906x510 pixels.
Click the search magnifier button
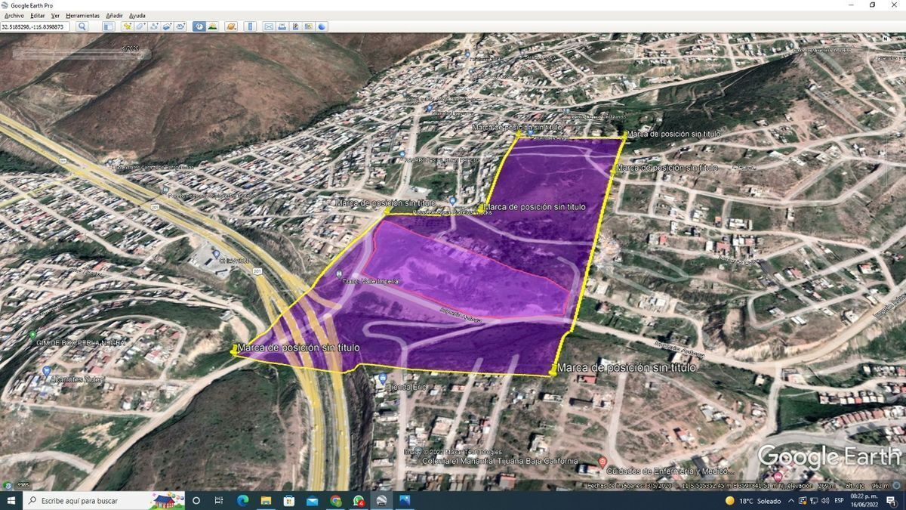click(82, 26)
